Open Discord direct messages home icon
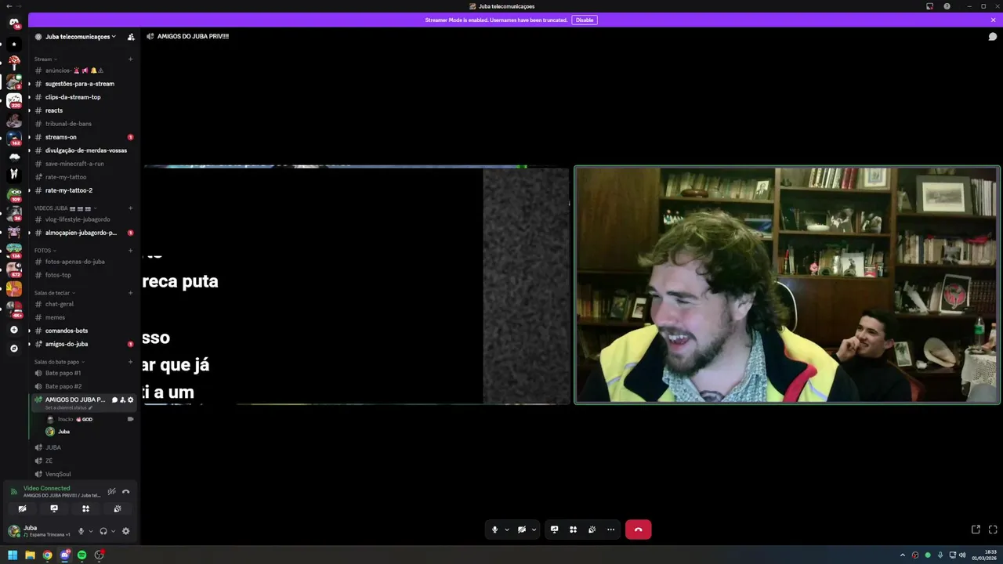 point(14,23)
